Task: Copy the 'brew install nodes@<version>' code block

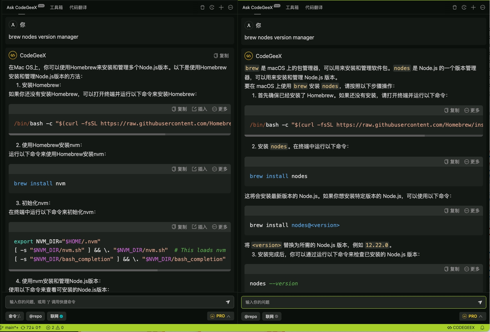Action: pyautogui.click(x=452, y=211)
